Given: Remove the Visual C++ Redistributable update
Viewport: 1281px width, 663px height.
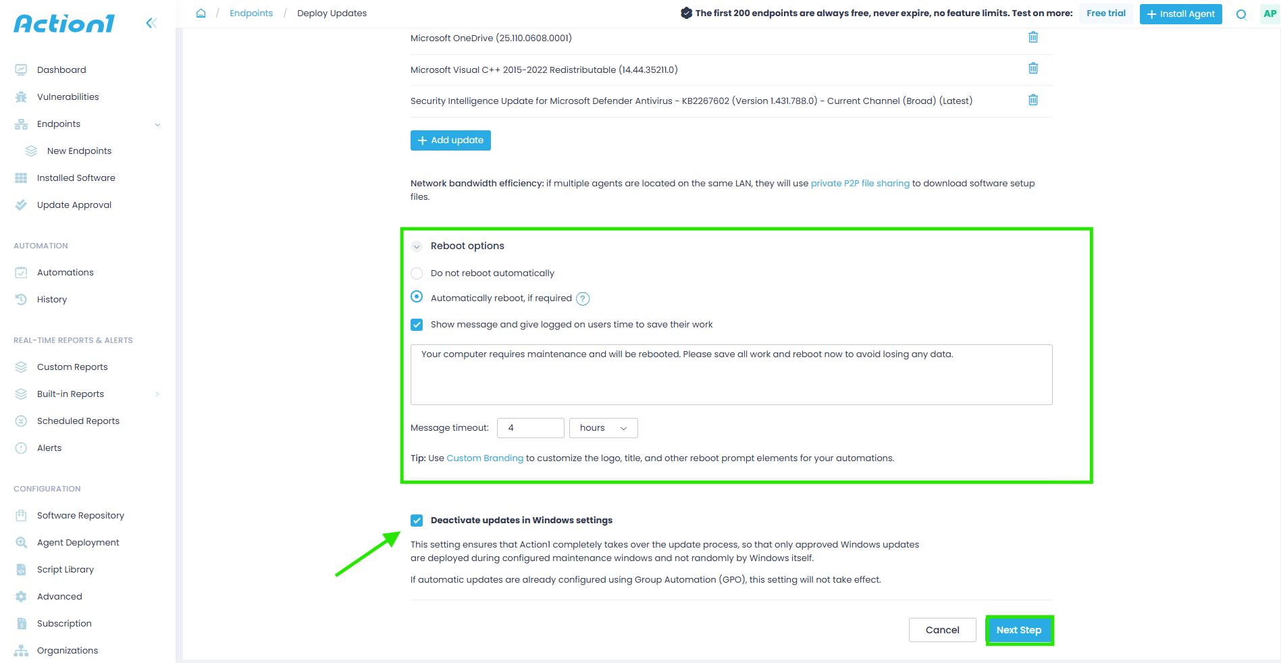Looking at the screenshot, I should (1032, 68).
